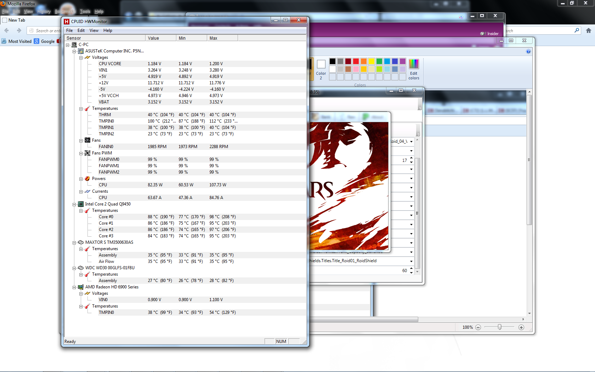Collapse the ASUSTeK Voltages group
595x372 pixels.
[81, 58]
